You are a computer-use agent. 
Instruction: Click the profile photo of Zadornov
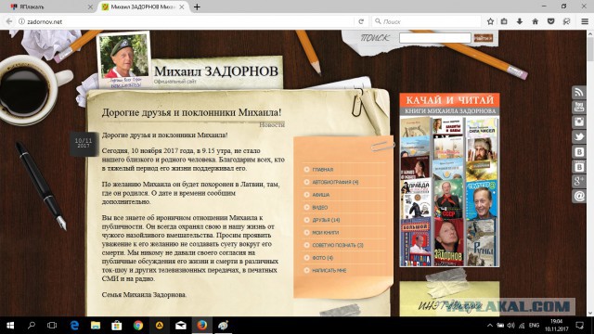123,56
